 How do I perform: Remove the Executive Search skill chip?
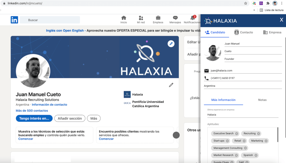pyautogui.click(x=237, y=134)
